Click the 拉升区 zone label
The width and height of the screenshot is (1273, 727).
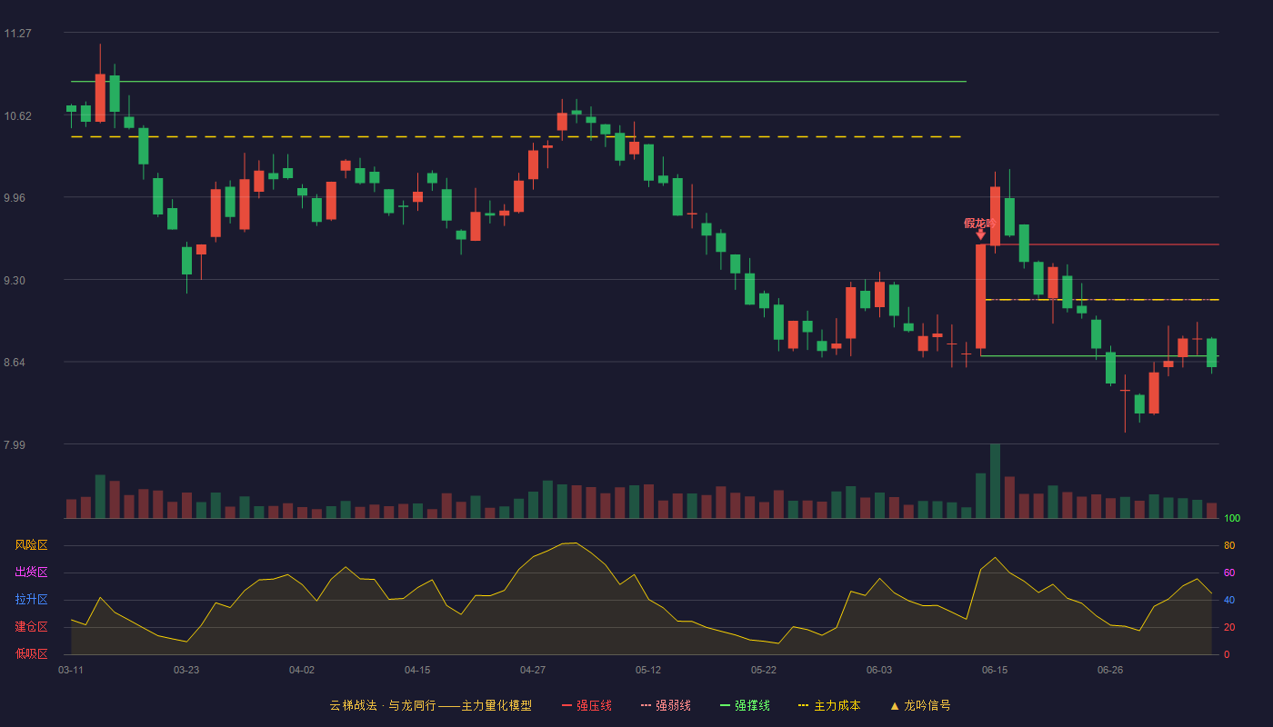31,600
